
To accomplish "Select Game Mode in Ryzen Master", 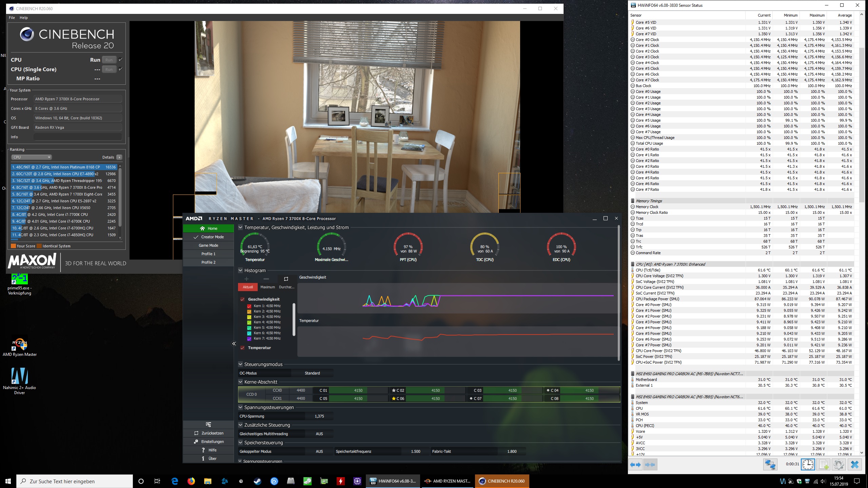I will pyautogui.click(x=209, y=245).
